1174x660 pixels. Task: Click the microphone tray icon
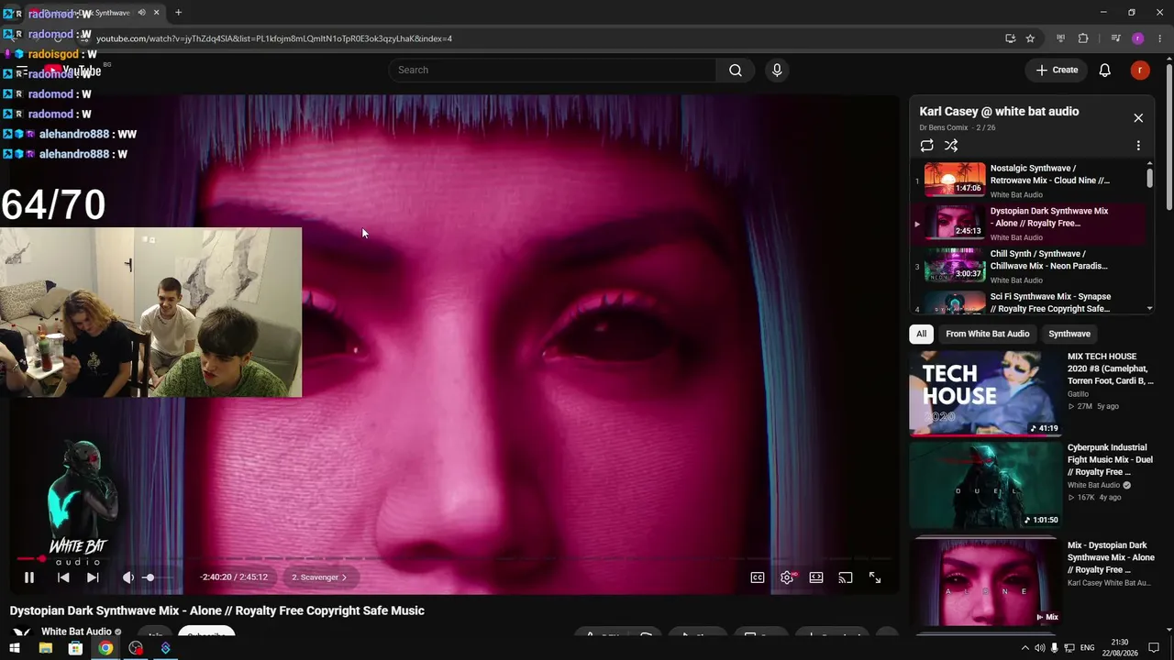[x=1055, y=648]
